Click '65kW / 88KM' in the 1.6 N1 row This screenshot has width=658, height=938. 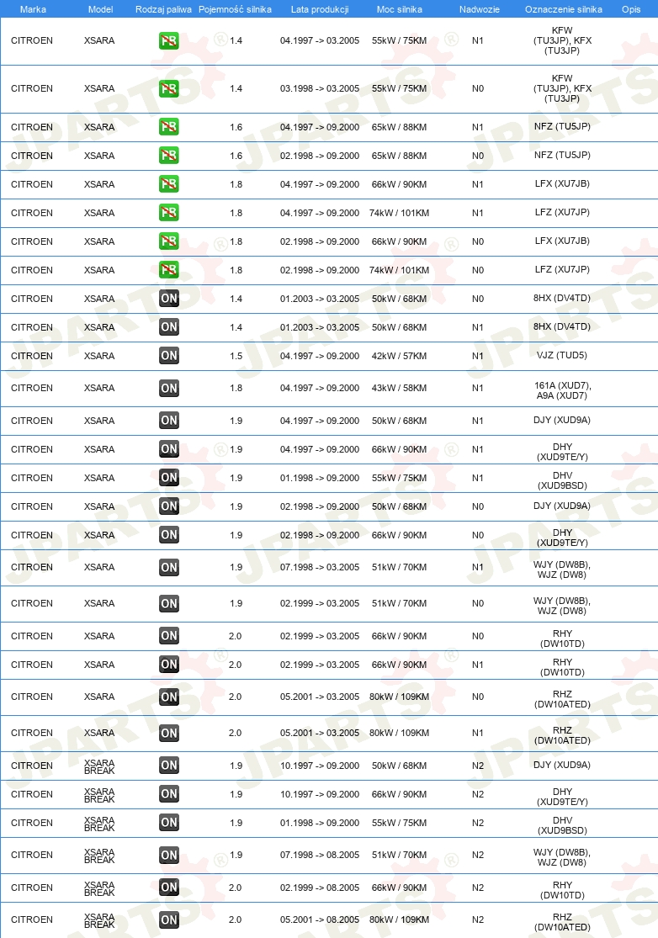[399, 127]
